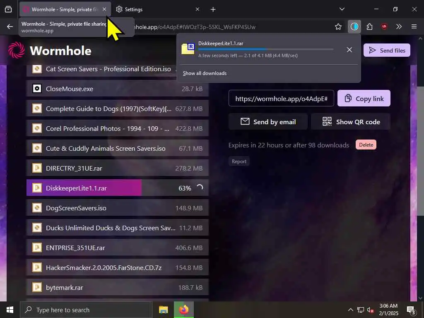Click Copy link button
424x318 pixels.
click(x=364, y=99)
